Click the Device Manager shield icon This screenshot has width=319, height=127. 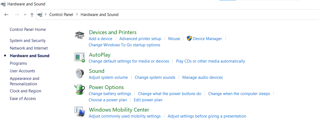tap(189, 39)
